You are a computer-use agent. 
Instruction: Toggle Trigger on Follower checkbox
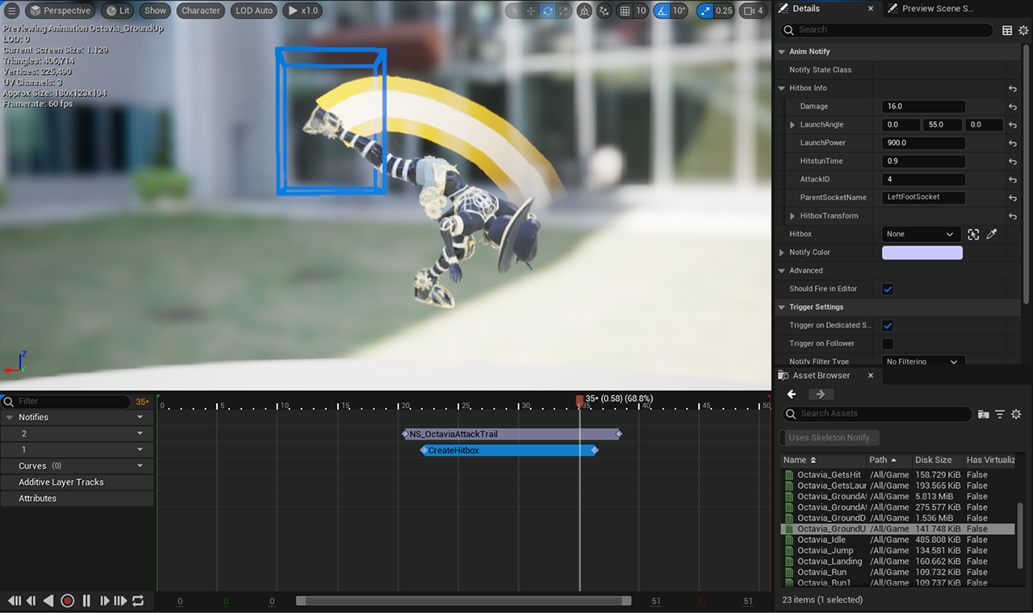(888, 344)
